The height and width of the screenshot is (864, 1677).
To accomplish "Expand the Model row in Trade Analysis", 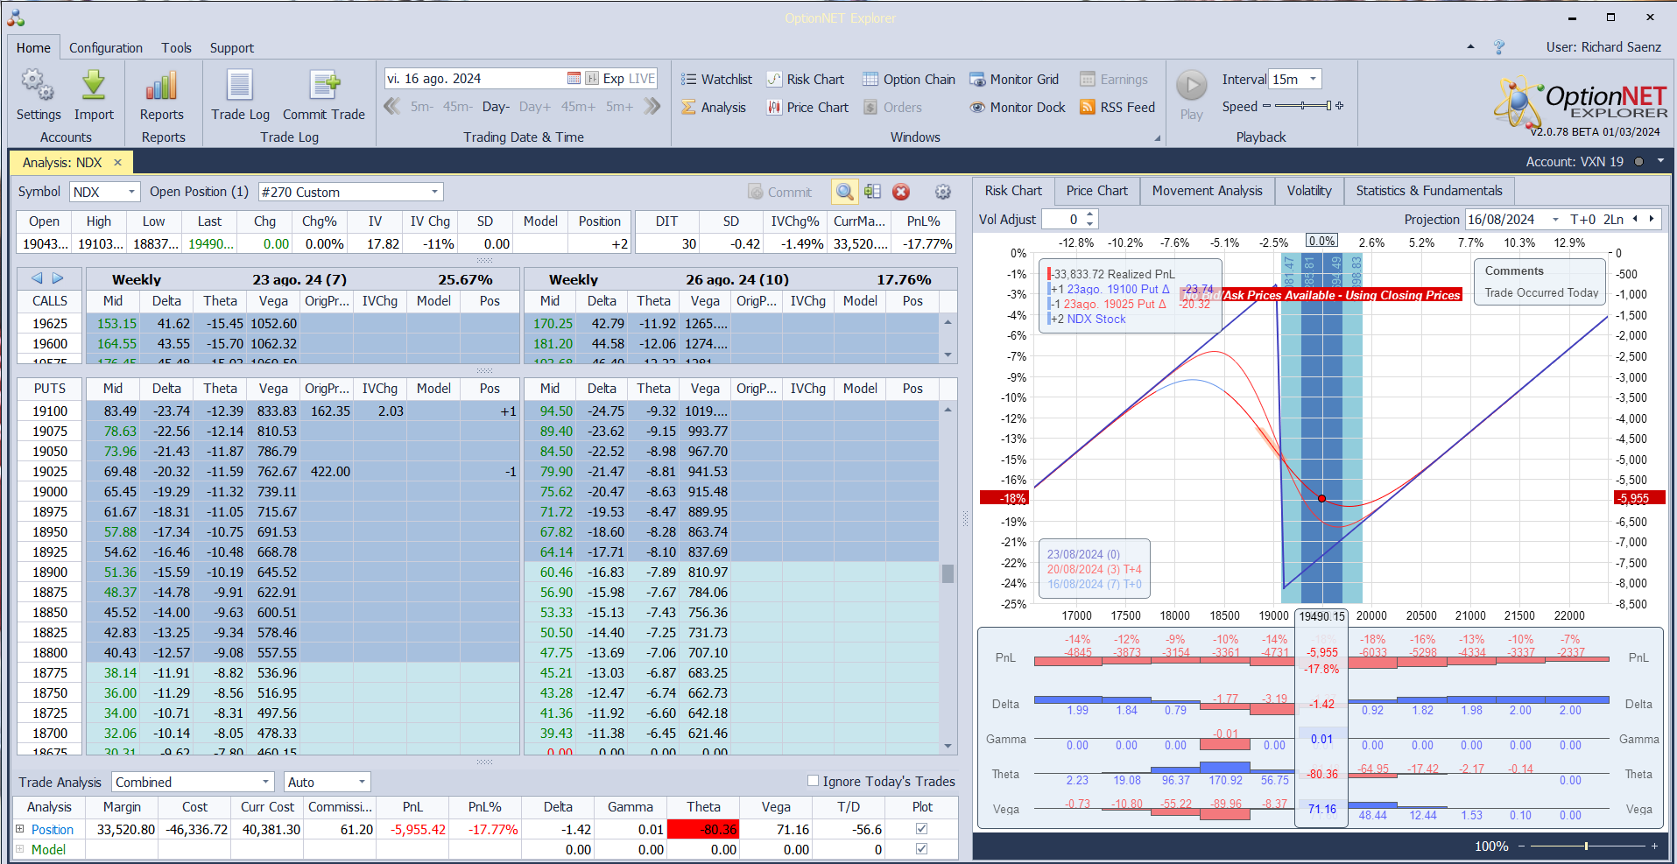I will coord(19,848).
